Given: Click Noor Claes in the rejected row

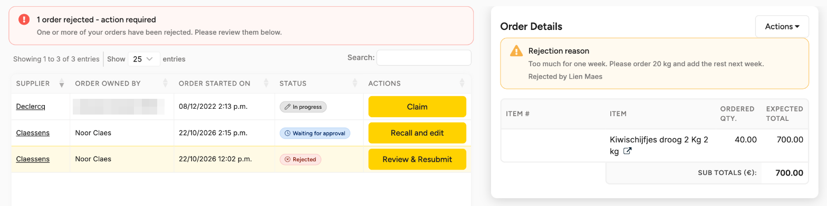Looking at the screenshot, I should pyautogui.click(x=93, y=159).
